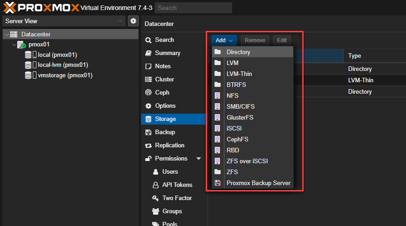
Task: Click the Proxmox logo in header
Action: pyautogui.click(x=41, y=7)
